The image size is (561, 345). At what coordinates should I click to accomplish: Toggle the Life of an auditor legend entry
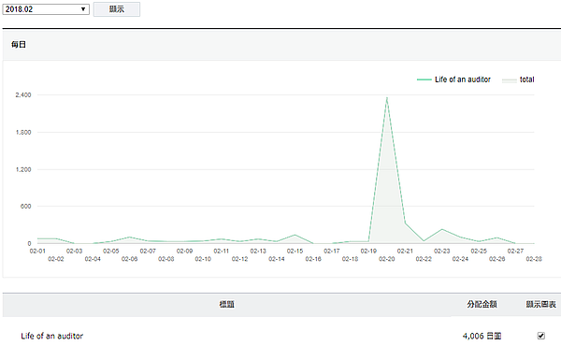point(453,79)
